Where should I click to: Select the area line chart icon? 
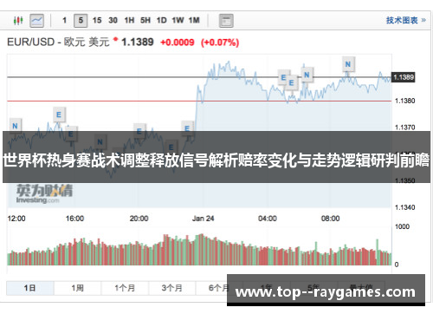pyautogui.click(x=37, y=21)
